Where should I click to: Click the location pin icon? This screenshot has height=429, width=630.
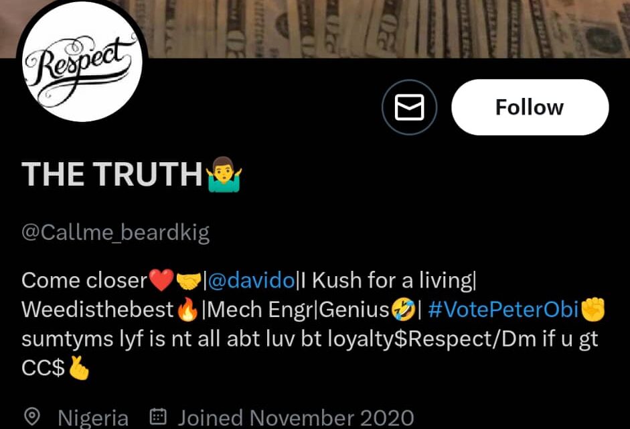tap(32, 417)
